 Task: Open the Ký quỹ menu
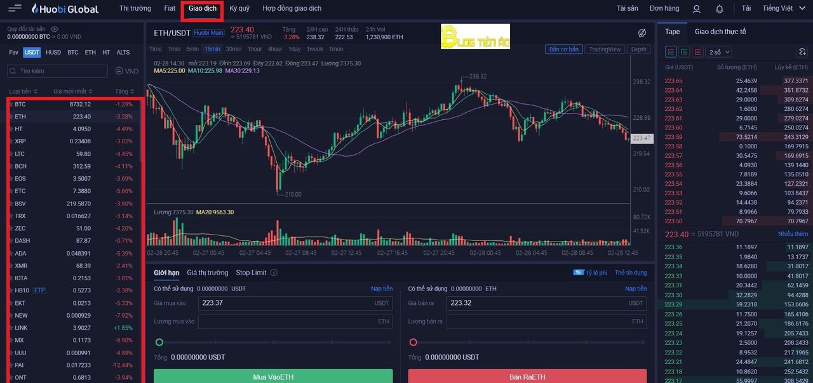point(239,9)
